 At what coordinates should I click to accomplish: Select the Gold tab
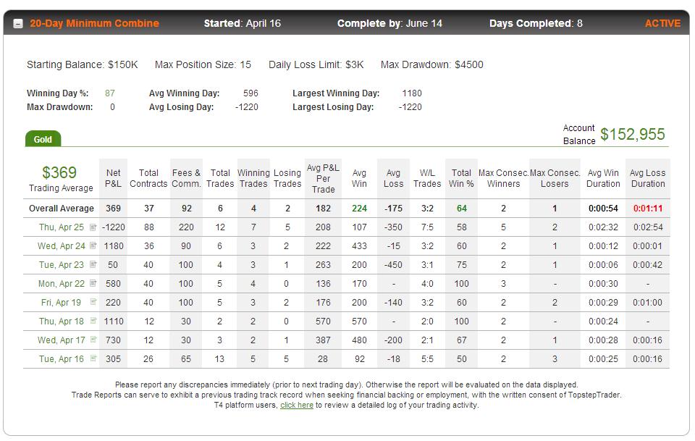[43, 139]
